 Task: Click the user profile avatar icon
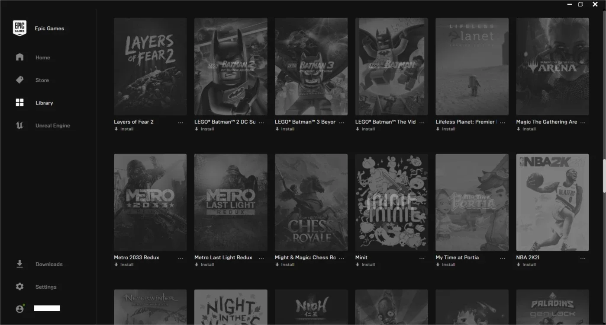[19, 309]
